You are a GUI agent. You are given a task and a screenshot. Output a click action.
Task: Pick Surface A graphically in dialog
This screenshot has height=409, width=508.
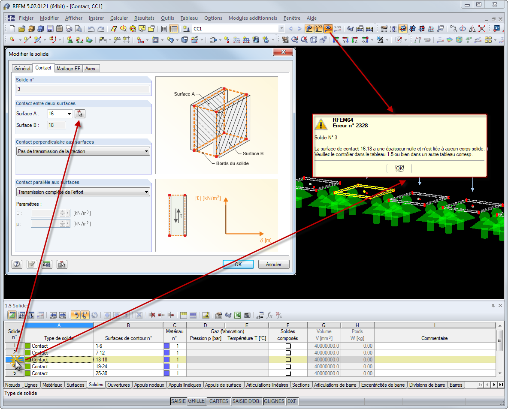[80, 114]
